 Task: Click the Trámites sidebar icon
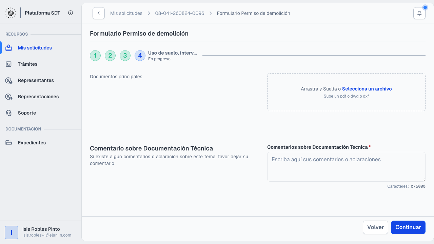(x=9, y=64)
